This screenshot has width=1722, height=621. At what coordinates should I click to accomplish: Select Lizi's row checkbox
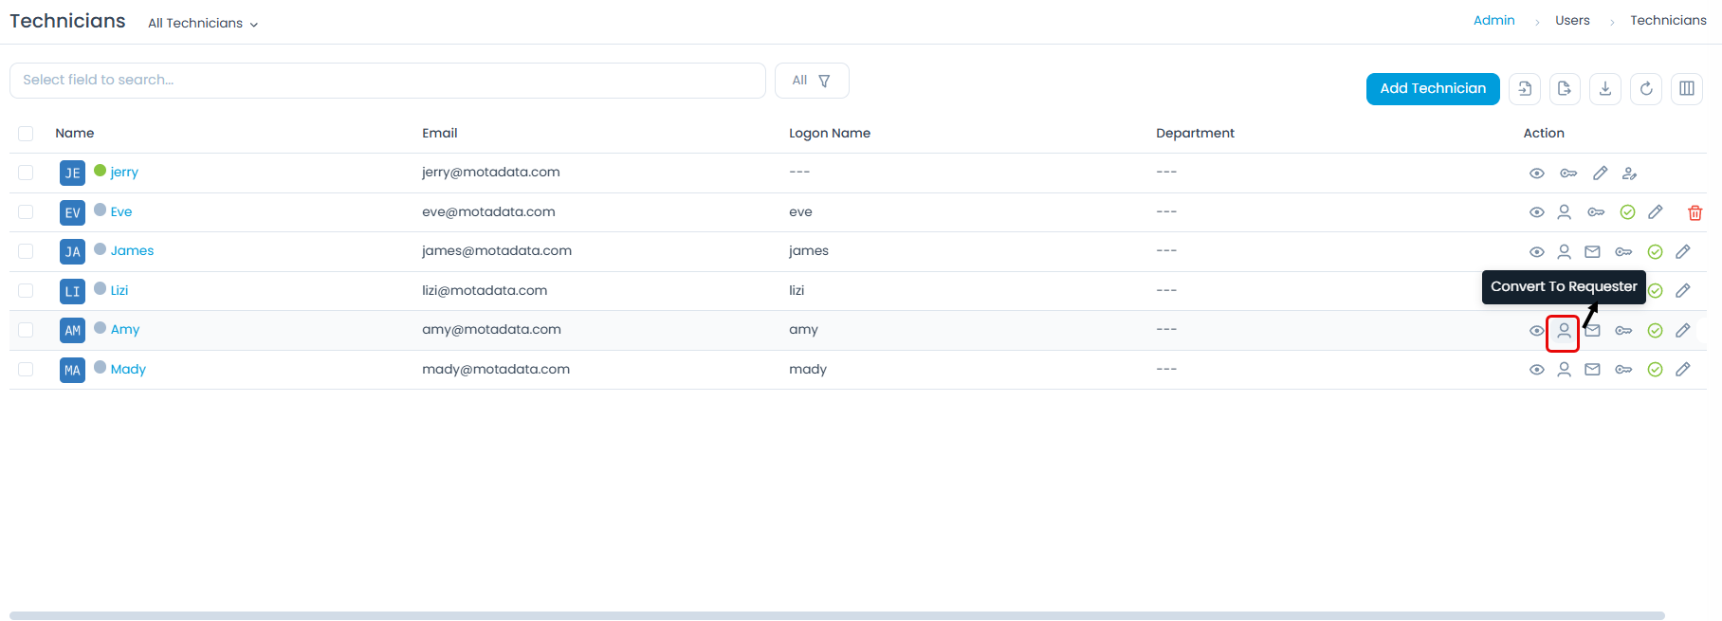pos(26,290)
